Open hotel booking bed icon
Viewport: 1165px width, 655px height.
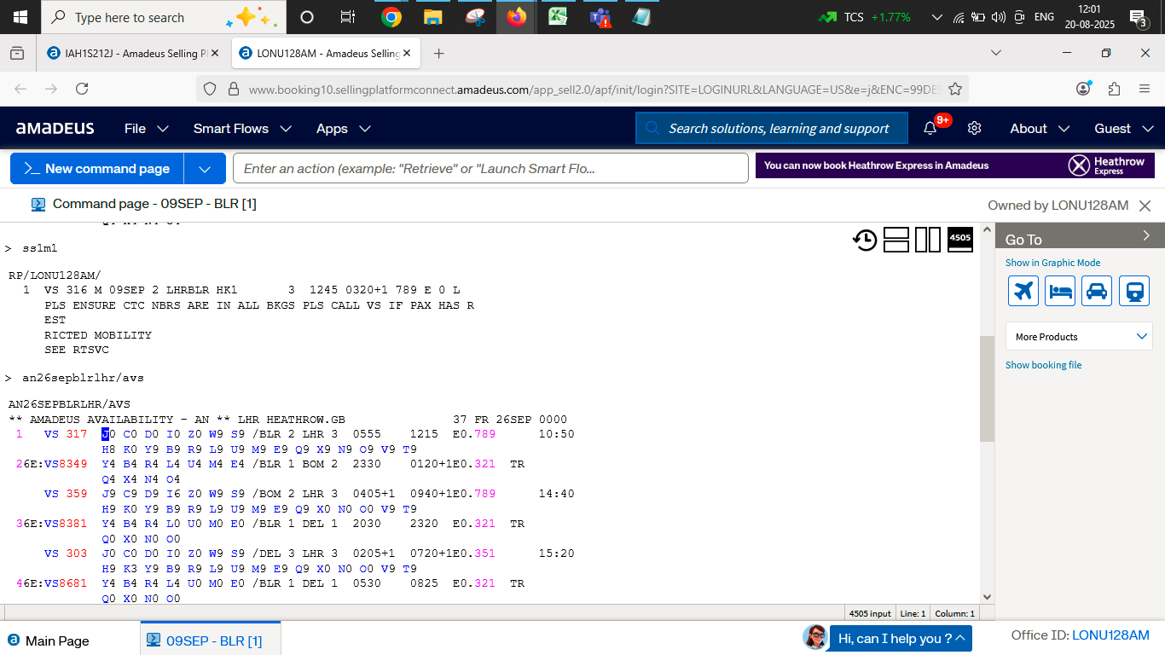[x=1060, y=291]
